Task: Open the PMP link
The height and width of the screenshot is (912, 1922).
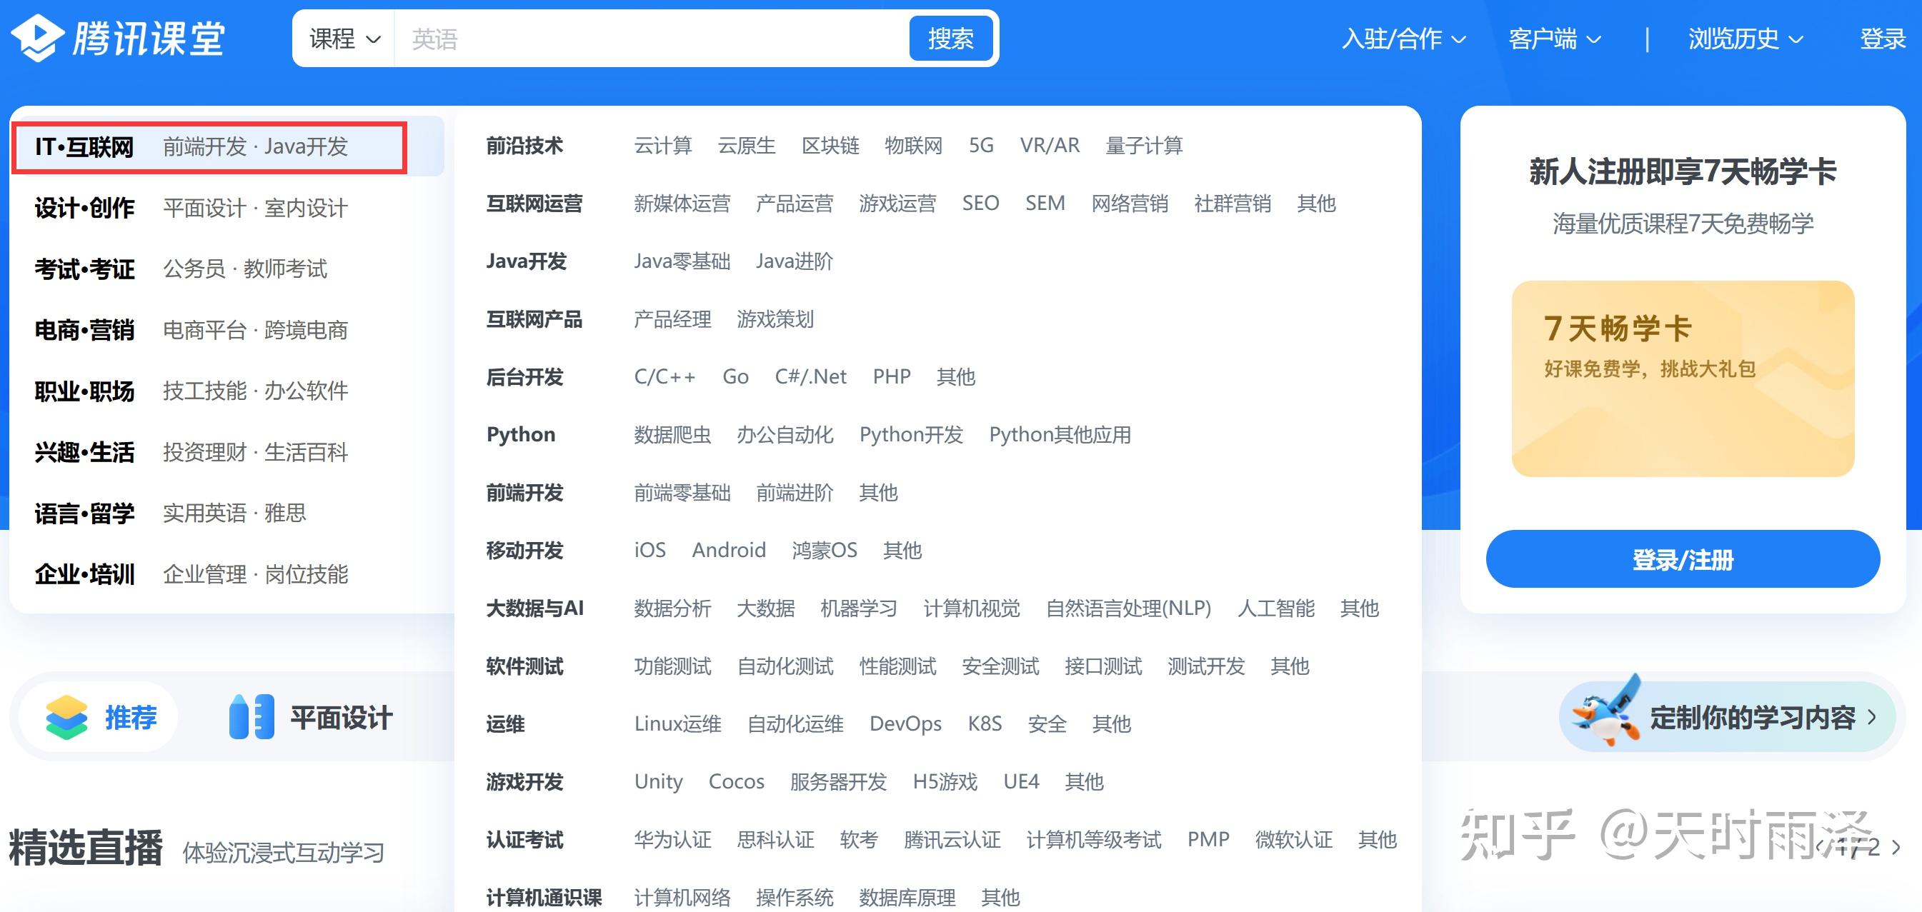Action: click(1208, 840)
